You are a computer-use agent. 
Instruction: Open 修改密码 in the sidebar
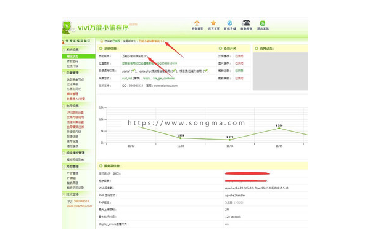[x=73, y=61]
